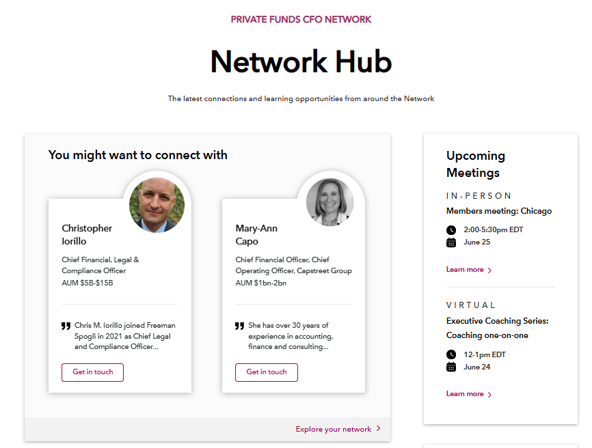Click chevron arrow next to Explore your network
Screen dimensions: 592x448
(379, 429)
